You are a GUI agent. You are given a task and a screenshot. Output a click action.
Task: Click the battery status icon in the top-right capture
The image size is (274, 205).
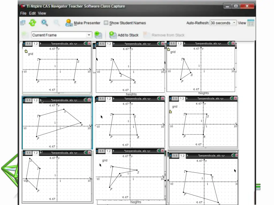pos(229,43)
